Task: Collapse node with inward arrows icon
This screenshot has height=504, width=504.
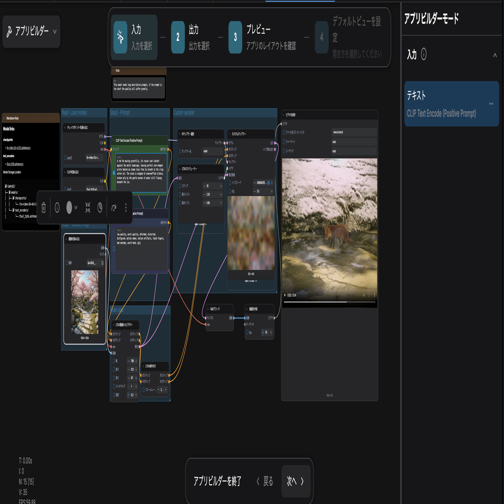Action: (88, 208)
